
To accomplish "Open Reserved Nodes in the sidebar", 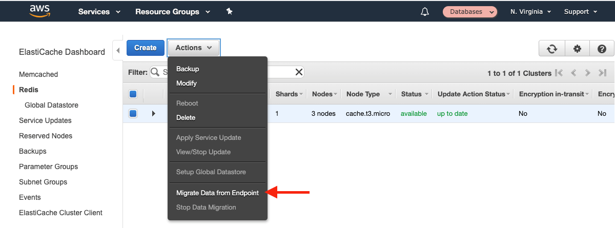I will click(46, 136).
